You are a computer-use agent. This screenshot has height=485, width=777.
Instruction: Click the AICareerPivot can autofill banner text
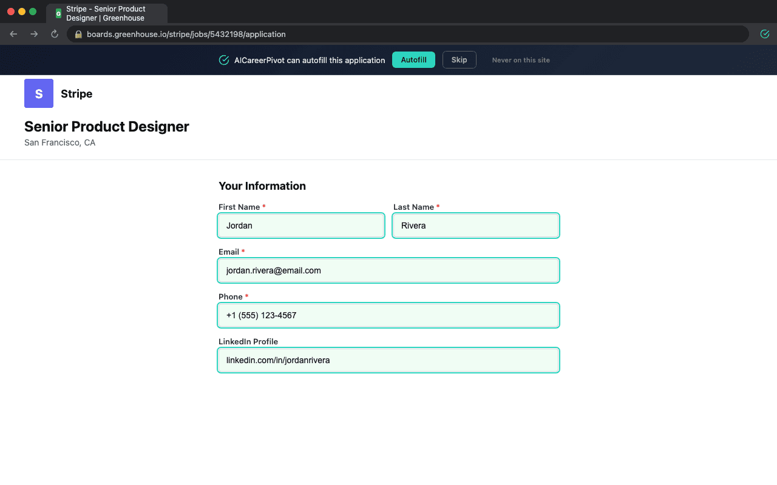pos(310,61)
